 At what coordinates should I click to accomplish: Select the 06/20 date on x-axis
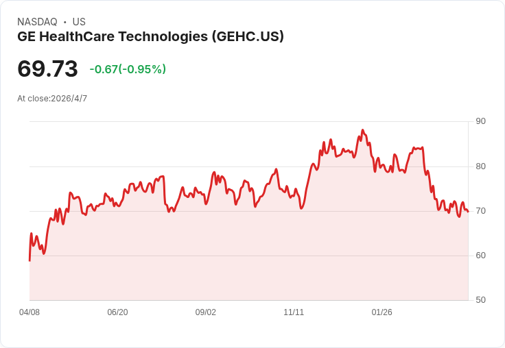[117, 312]
